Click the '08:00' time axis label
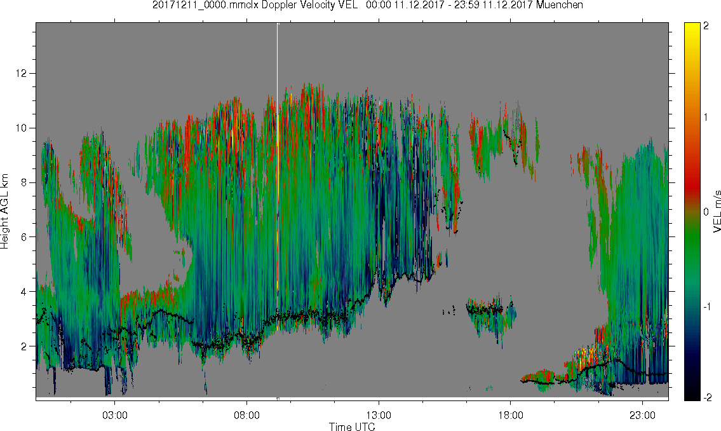 click(247, 415)
